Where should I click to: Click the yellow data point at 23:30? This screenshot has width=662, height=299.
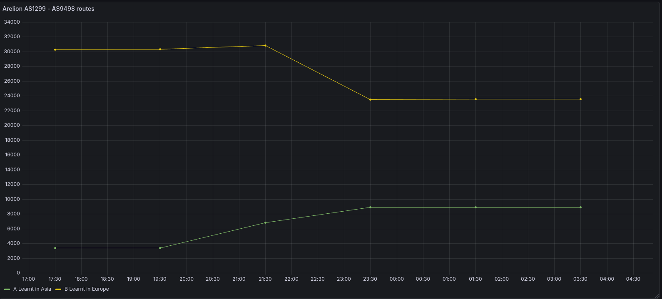pos(370,99)
